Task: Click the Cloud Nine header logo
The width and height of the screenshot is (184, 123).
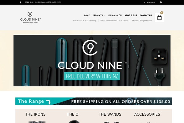Action: [30, 18]
